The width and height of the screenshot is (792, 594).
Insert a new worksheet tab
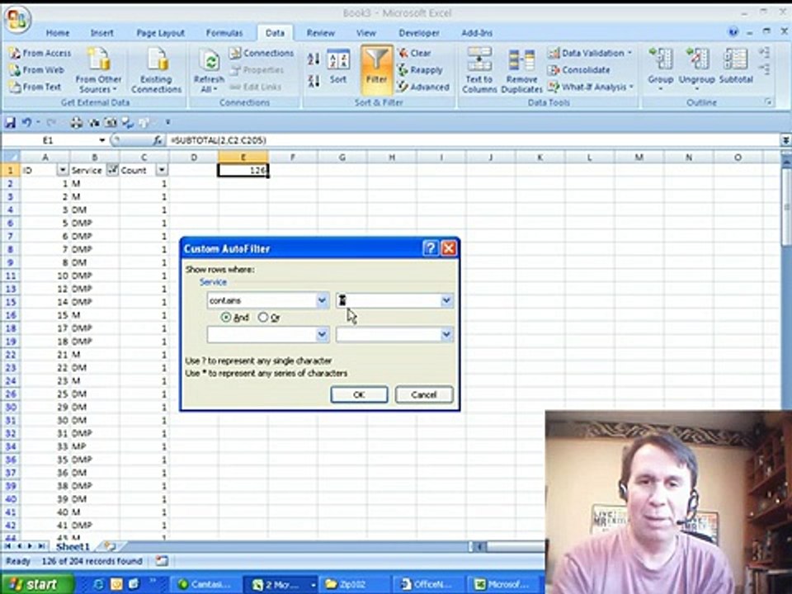[x=110, y=546]
